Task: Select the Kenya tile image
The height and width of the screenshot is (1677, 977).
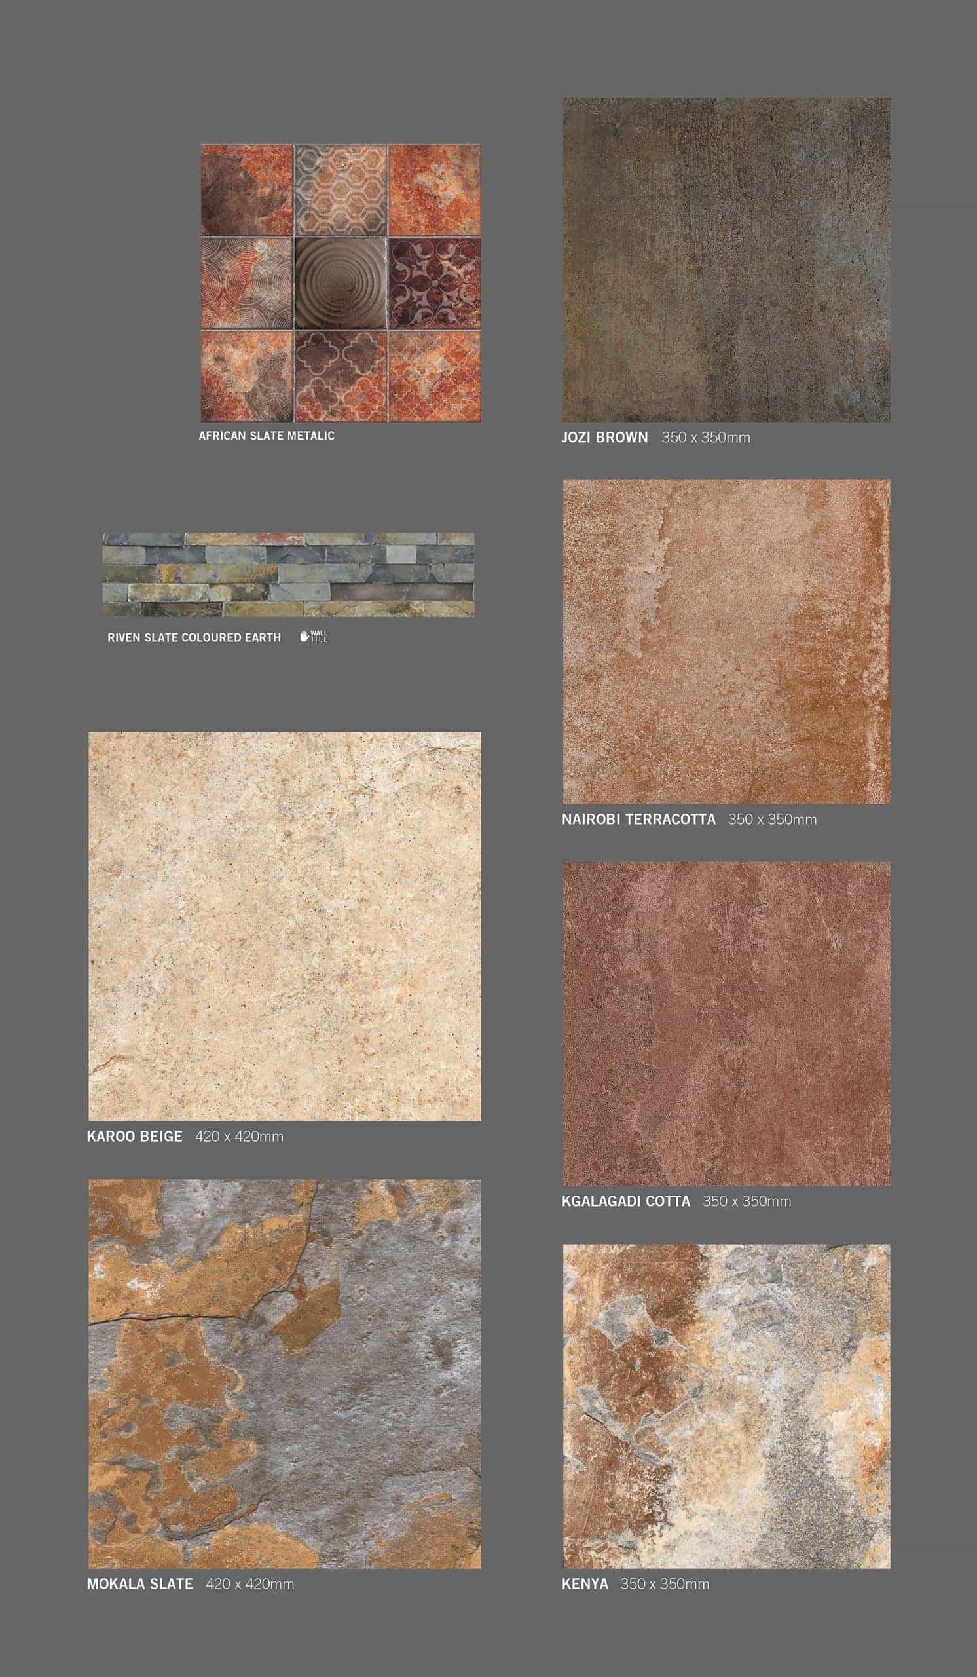Action: pyautogui.click(x=726, y=1406)
